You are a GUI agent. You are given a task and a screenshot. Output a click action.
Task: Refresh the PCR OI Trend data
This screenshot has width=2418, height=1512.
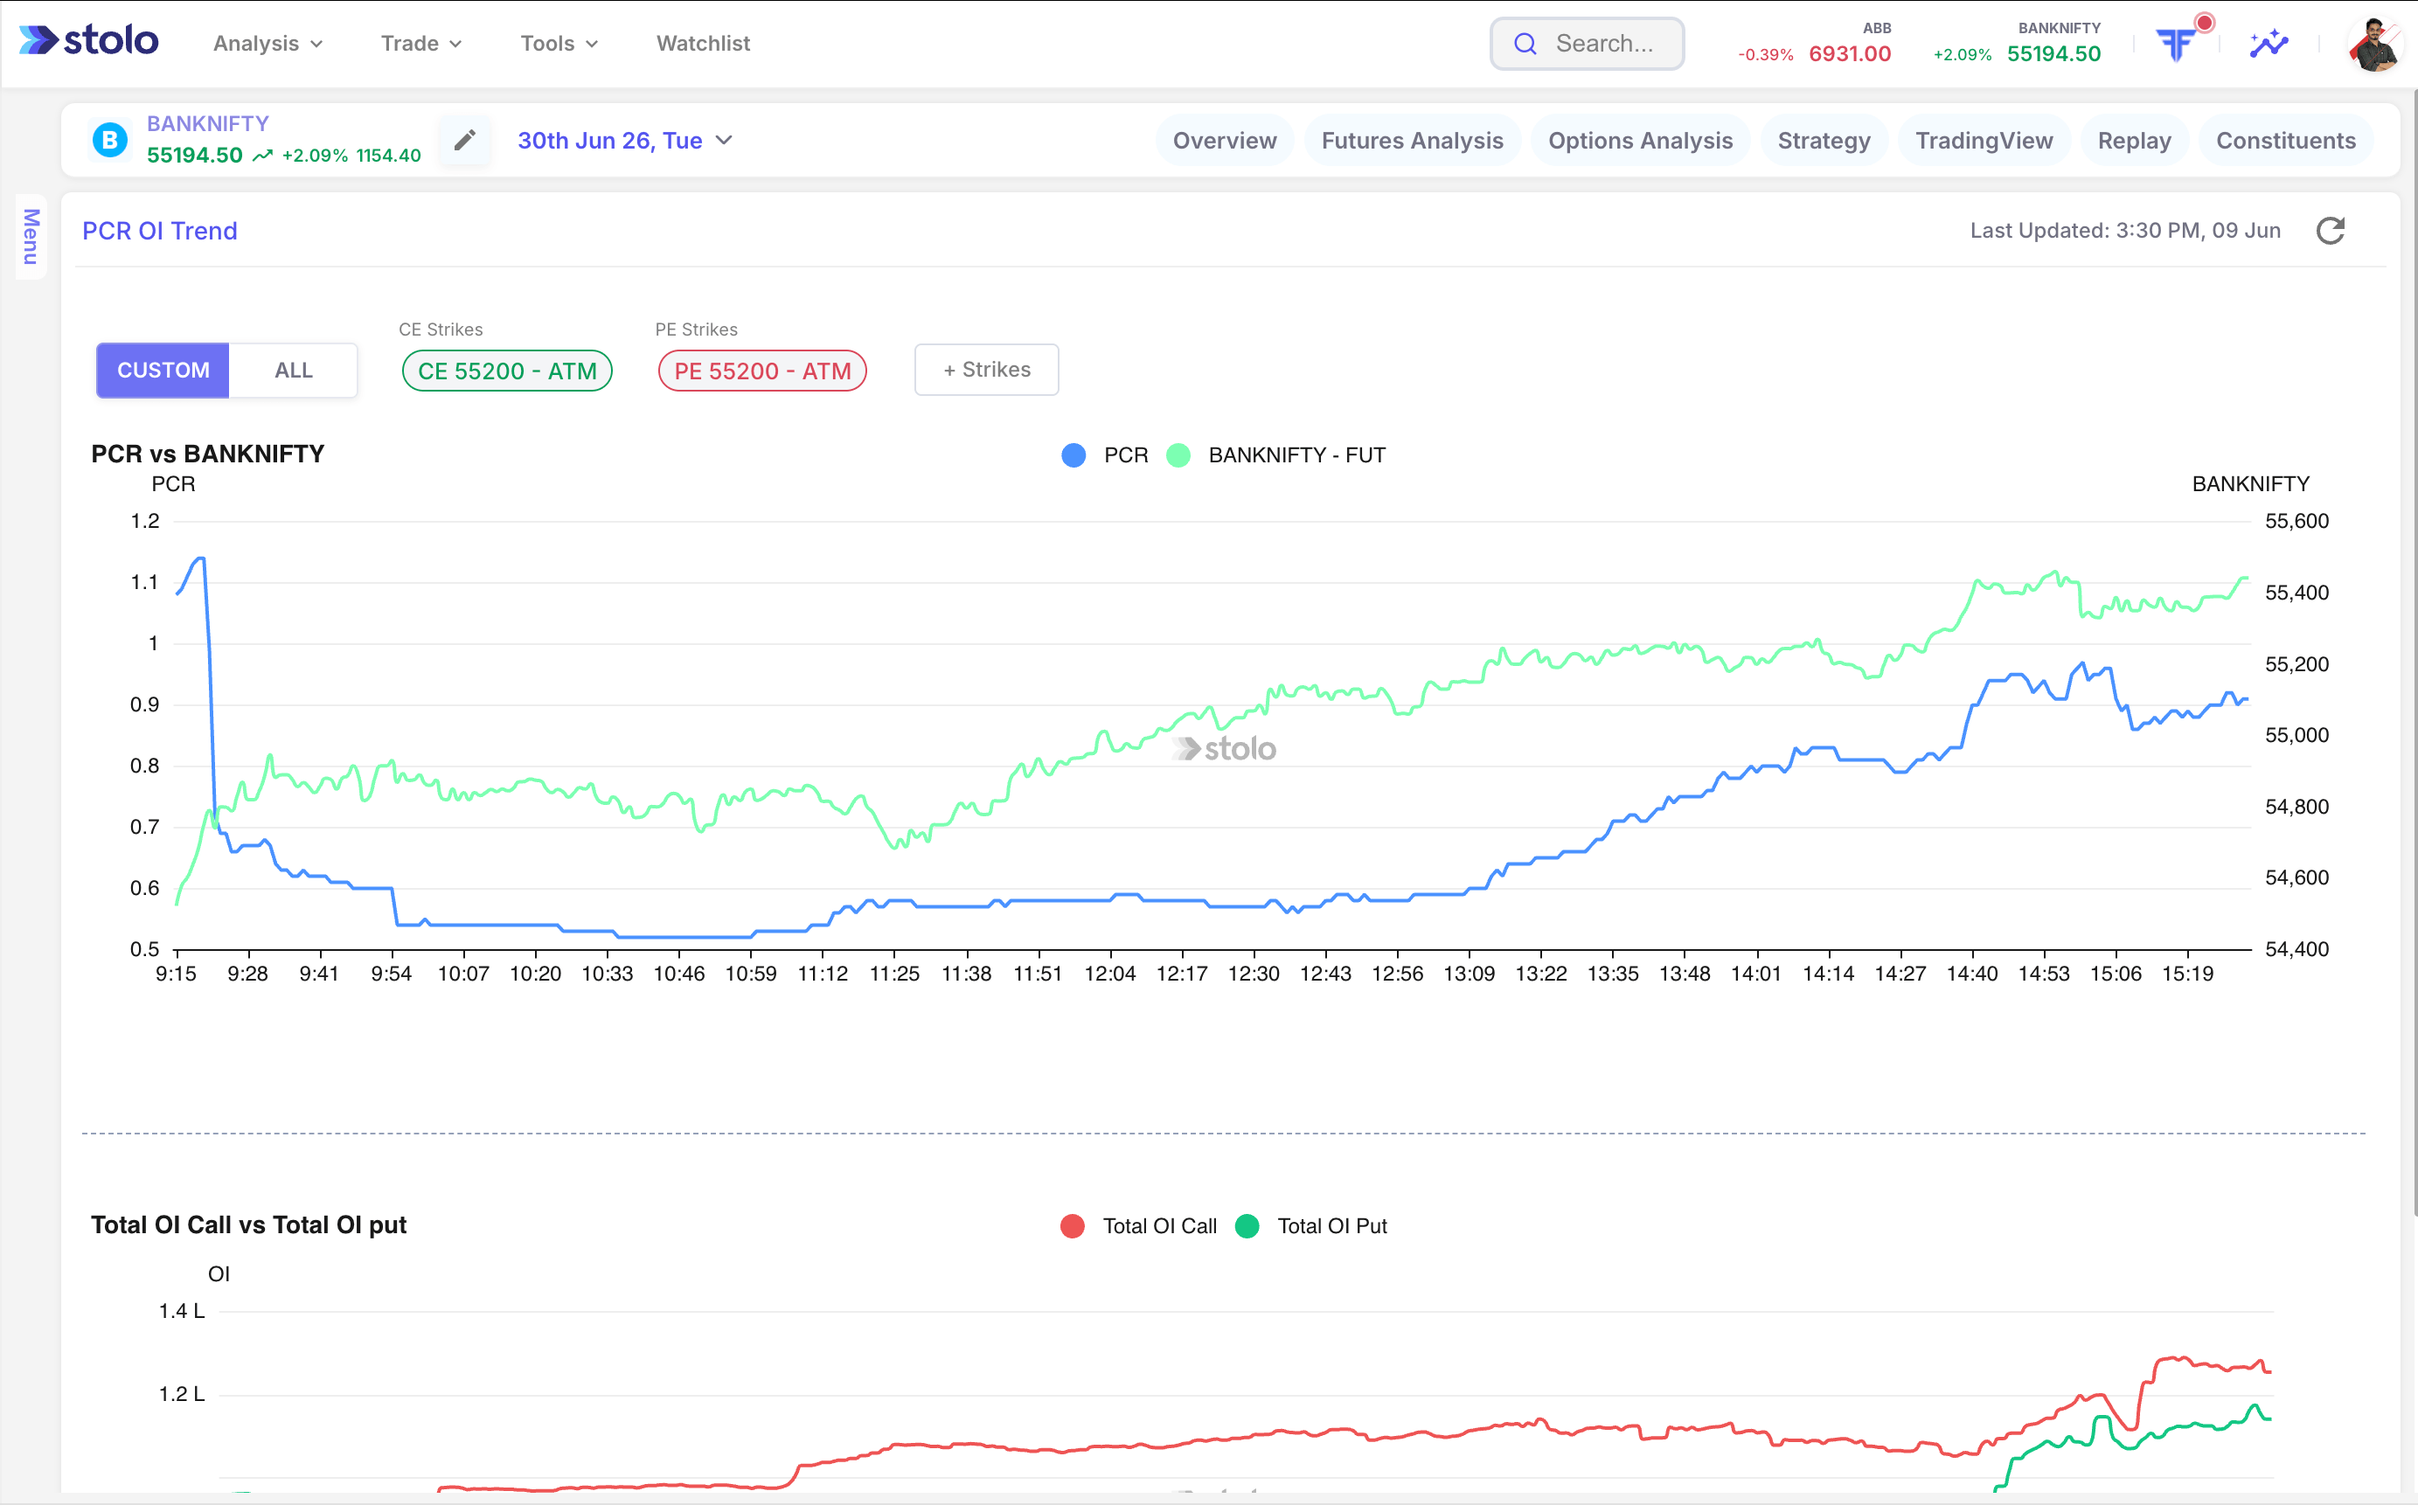(x=2330, y=231)
